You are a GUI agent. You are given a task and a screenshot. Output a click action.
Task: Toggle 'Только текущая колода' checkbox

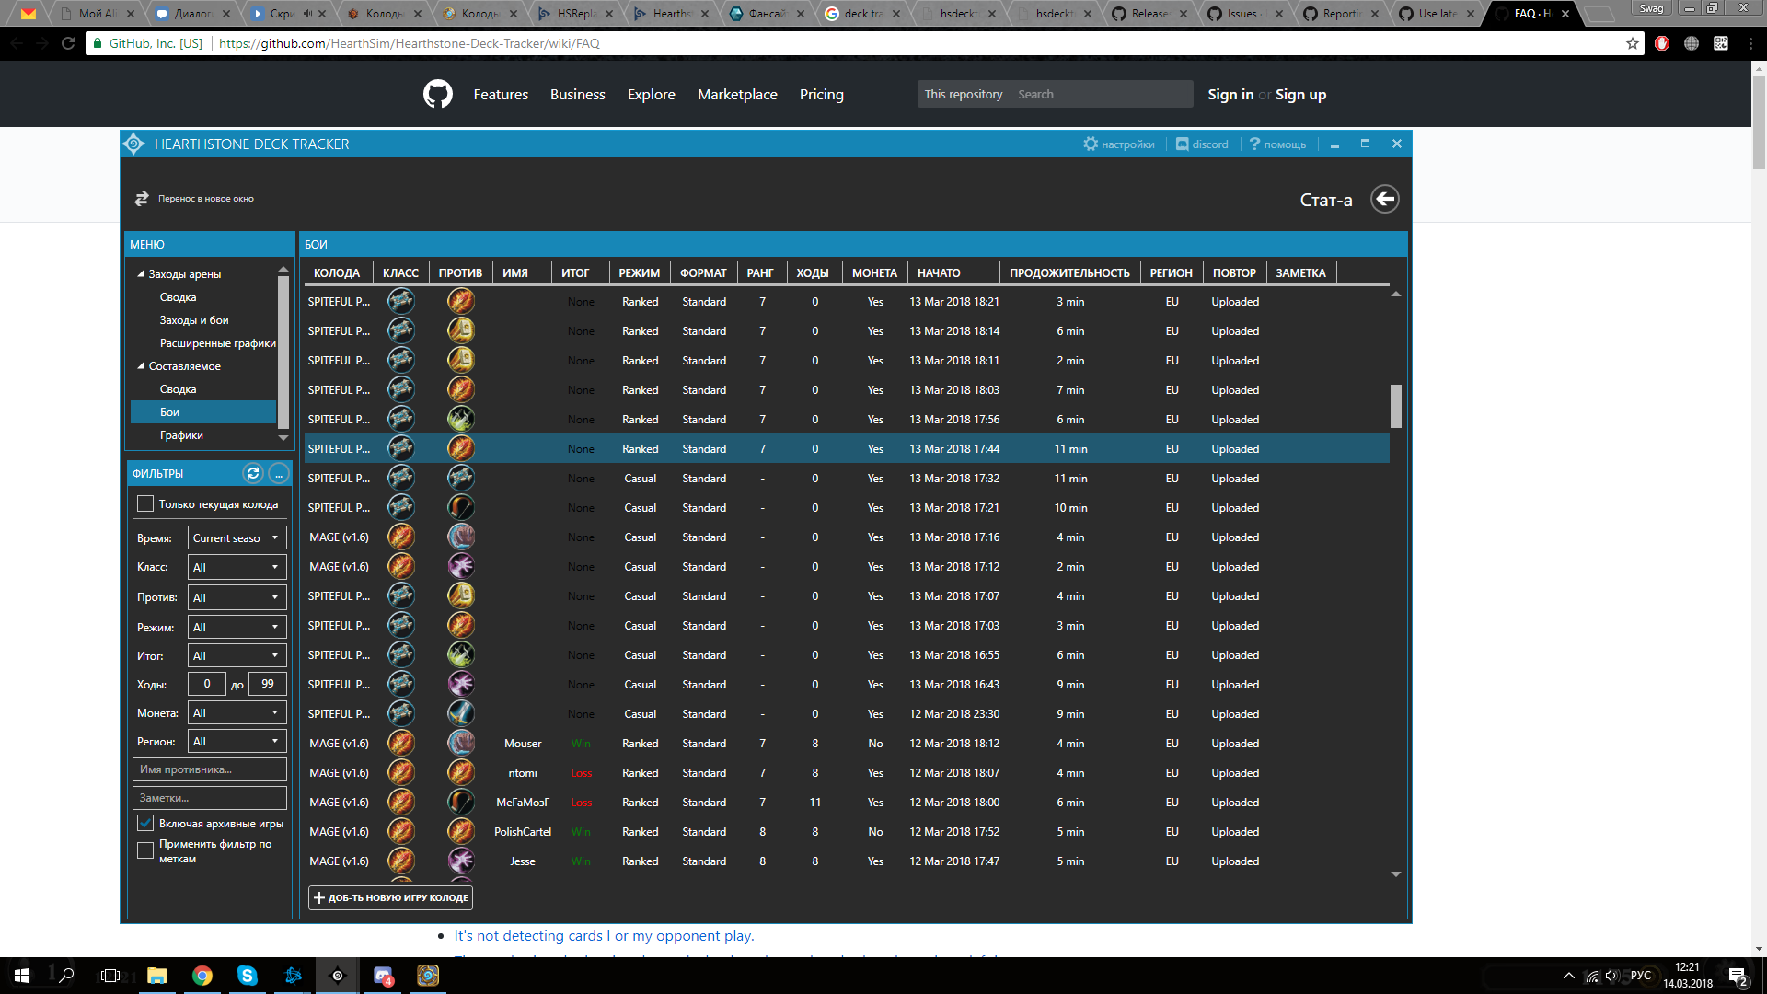click(145, 503)
